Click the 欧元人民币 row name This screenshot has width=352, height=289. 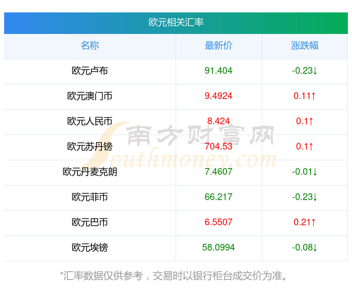[x=90, y=121]
